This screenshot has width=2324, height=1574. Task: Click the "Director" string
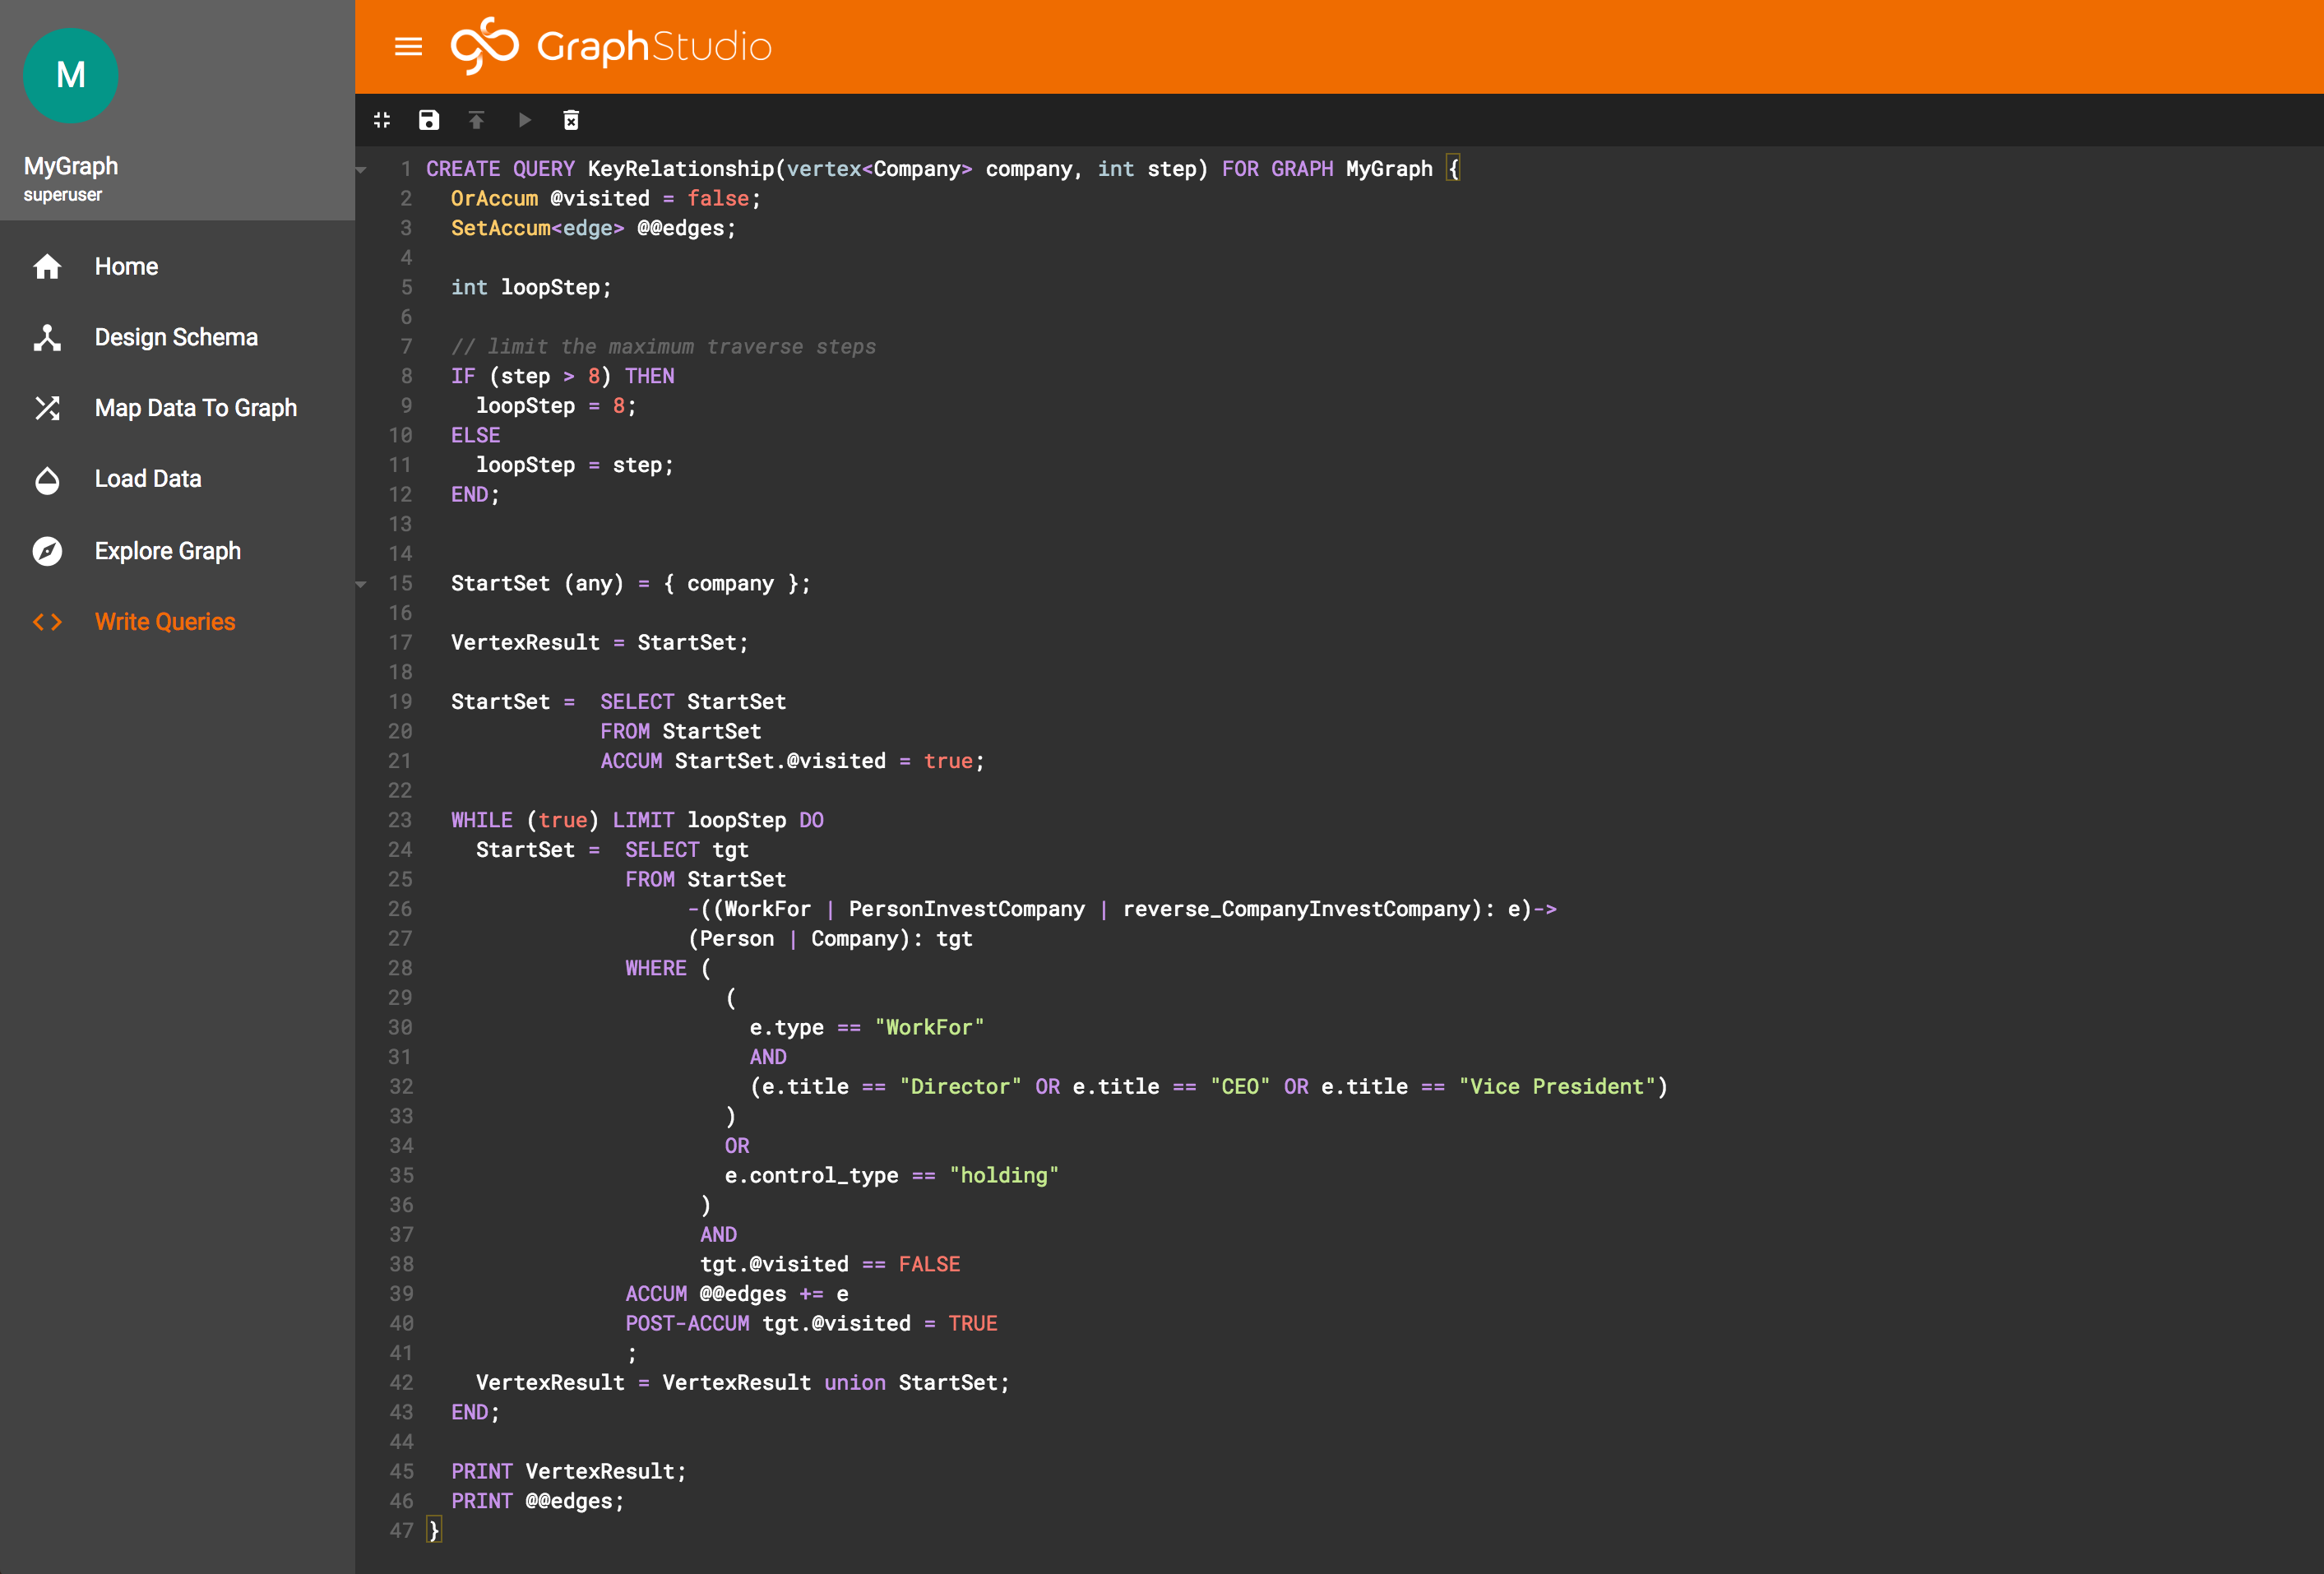pyautogui.click(x=961, y=1086)
